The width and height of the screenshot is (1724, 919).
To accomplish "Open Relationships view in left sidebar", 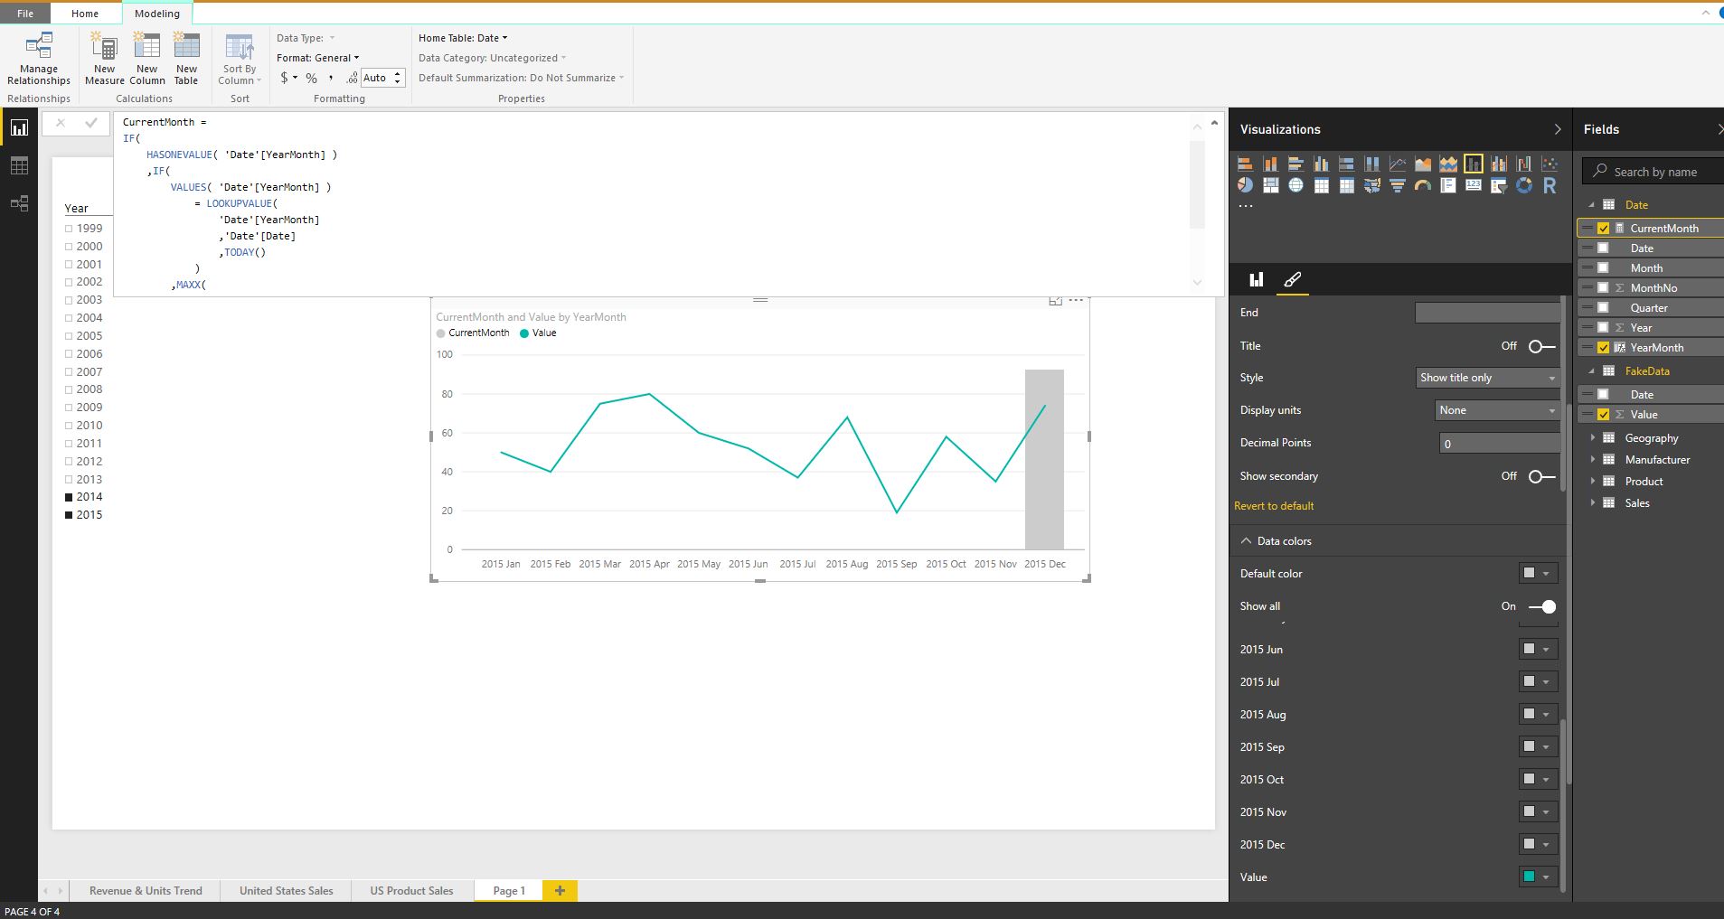I will point(19,203).
